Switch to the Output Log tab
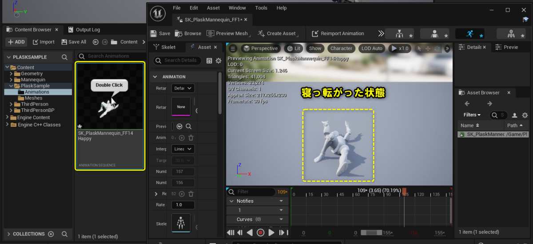The height and width of the screenshot is (244, 533). coord(84,30)
